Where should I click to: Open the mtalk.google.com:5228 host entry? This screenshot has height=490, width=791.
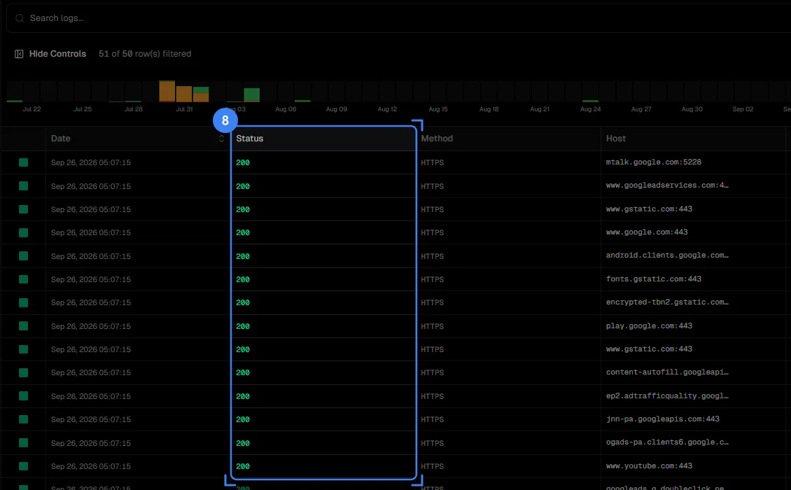(x=653, y=162)
